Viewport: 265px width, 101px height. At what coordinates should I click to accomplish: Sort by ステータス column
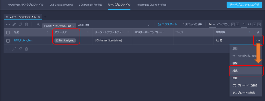tap(88, 33)
